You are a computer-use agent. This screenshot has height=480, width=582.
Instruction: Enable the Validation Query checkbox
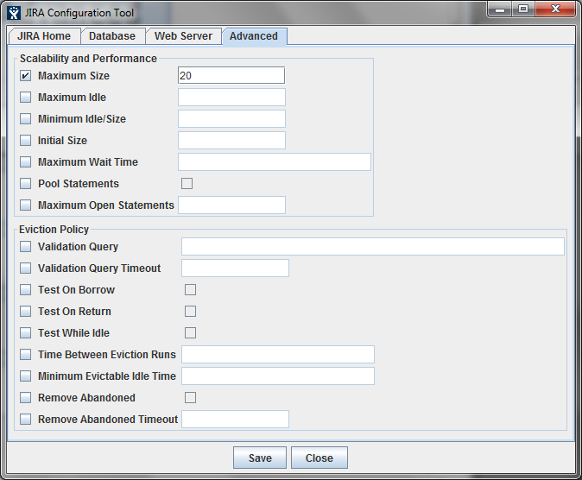click(x=25, y=247)
